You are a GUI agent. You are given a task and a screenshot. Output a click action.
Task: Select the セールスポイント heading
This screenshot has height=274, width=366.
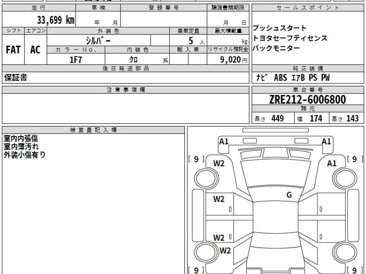pos(308,8)
